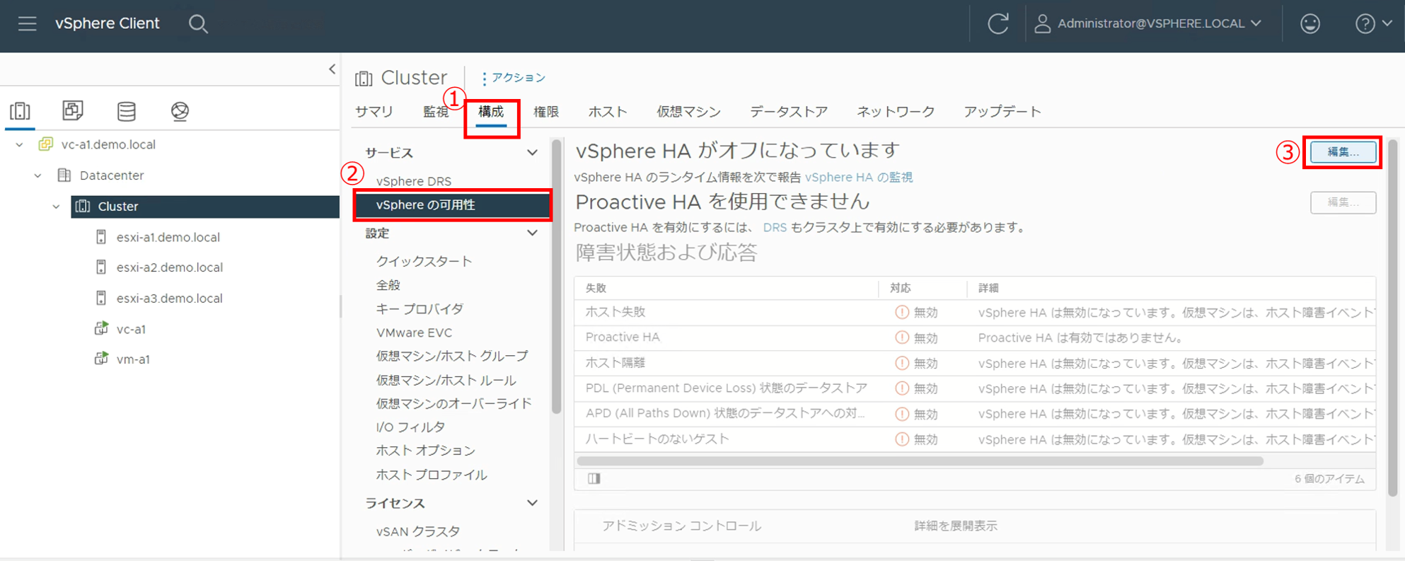This screenshot has width=1405, height=561.
Task: Open the column chooser icon below table
Action: click(x=594, y=478)
